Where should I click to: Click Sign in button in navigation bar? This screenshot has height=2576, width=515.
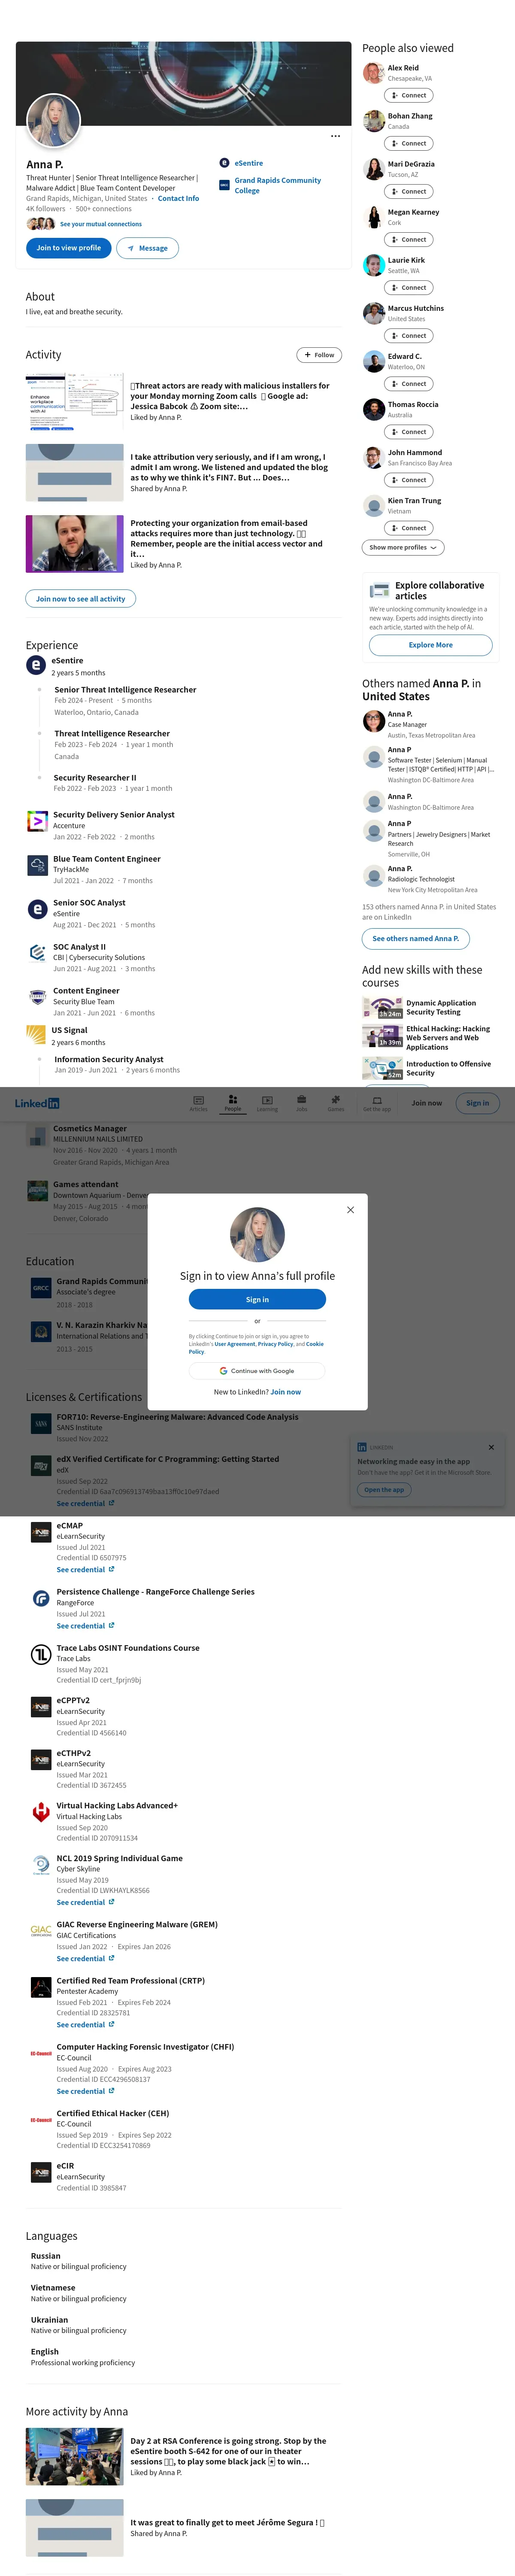pyautogui.click(x=478, y=1103)
